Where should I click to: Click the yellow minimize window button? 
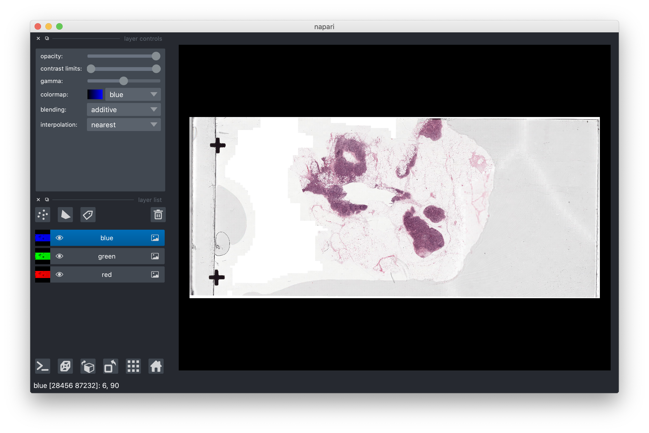[x=49, y=26]
